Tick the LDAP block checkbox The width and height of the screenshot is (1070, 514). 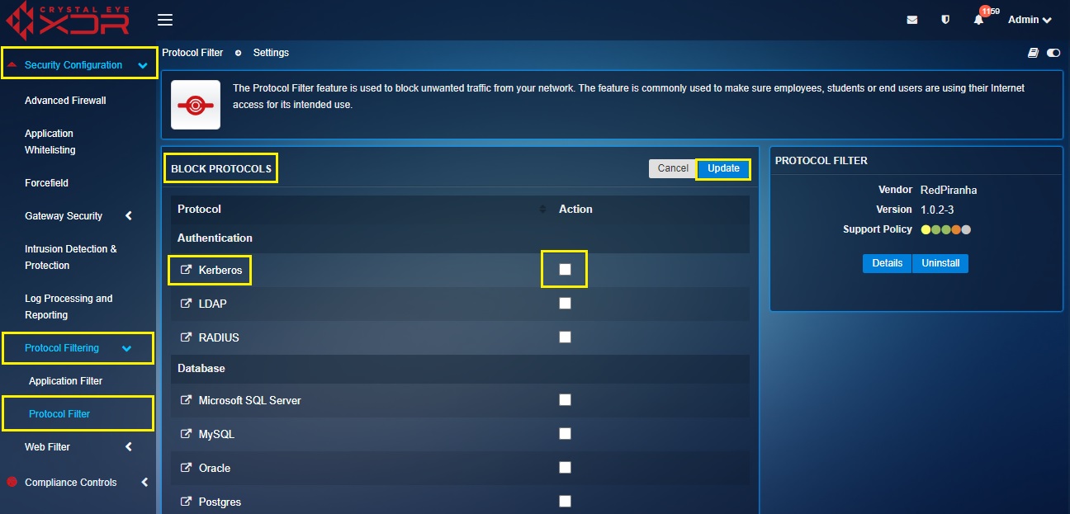click(x=565, y=303)
